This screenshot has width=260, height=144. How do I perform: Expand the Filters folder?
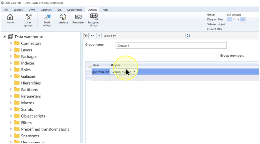click(x=11, y=122)
